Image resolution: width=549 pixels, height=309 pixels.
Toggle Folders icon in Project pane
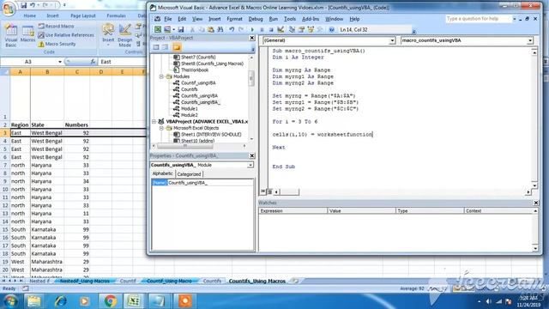177,47
